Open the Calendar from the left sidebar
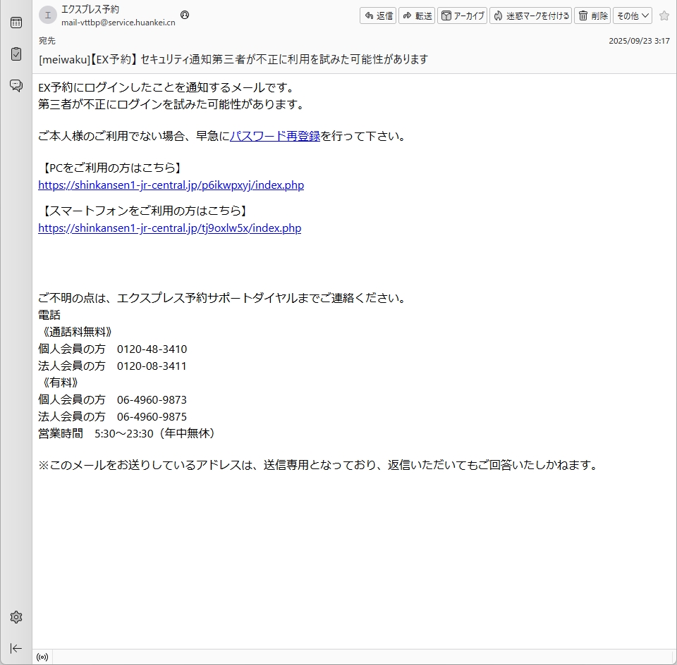Viewport: 677px width, 665px height. point(16,23)
